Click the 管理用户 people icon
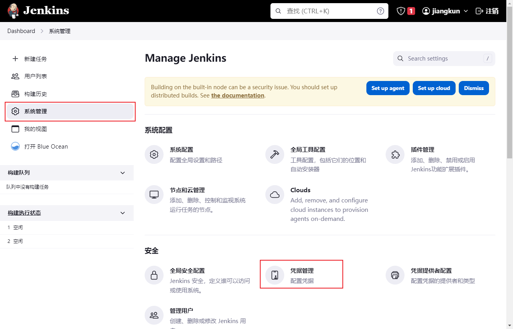The width and height of the screenshot is (513, 329). 154,315
